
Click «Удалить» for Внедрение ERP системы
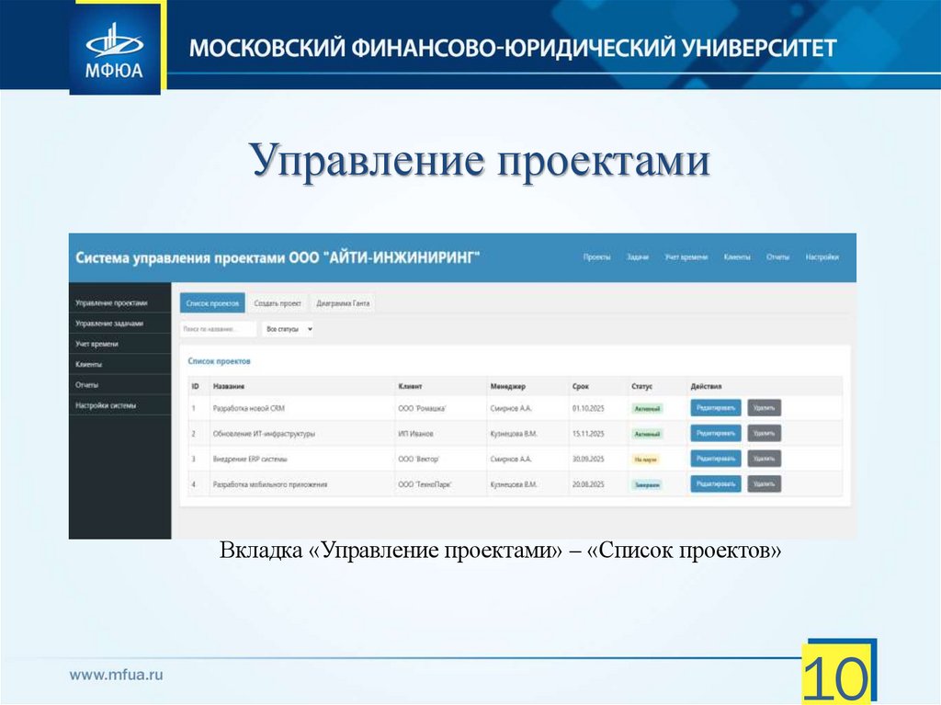tap(766, 460)
